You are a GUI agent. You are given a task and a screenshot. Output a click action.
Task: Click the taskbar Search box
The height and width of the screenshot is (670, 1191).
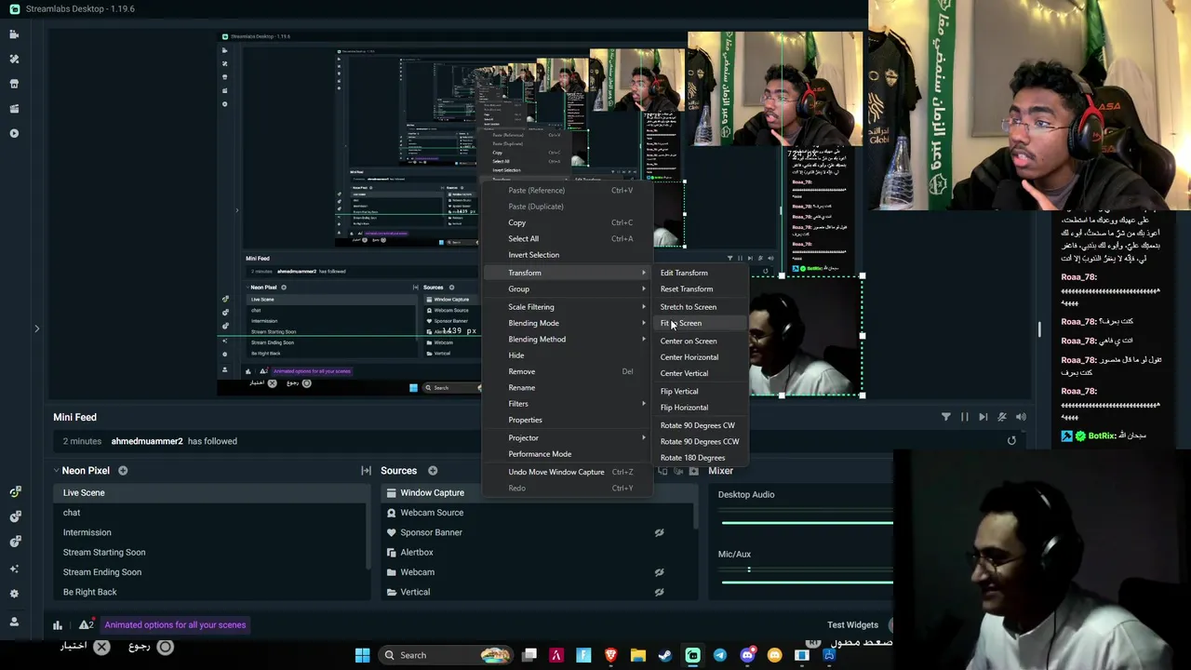(447, 655)
